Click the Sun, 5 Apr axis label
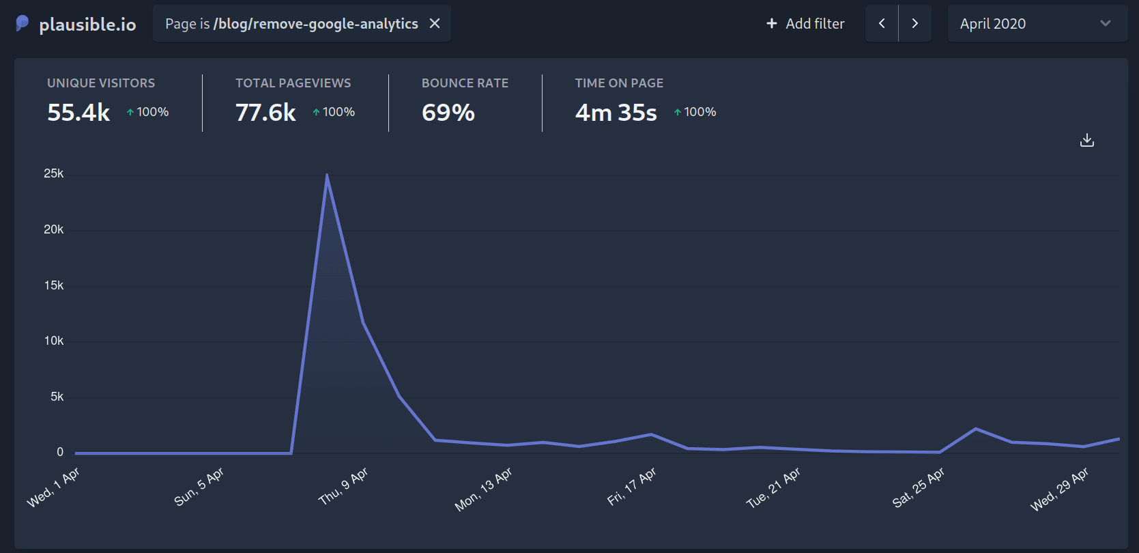 pos(199,487)
